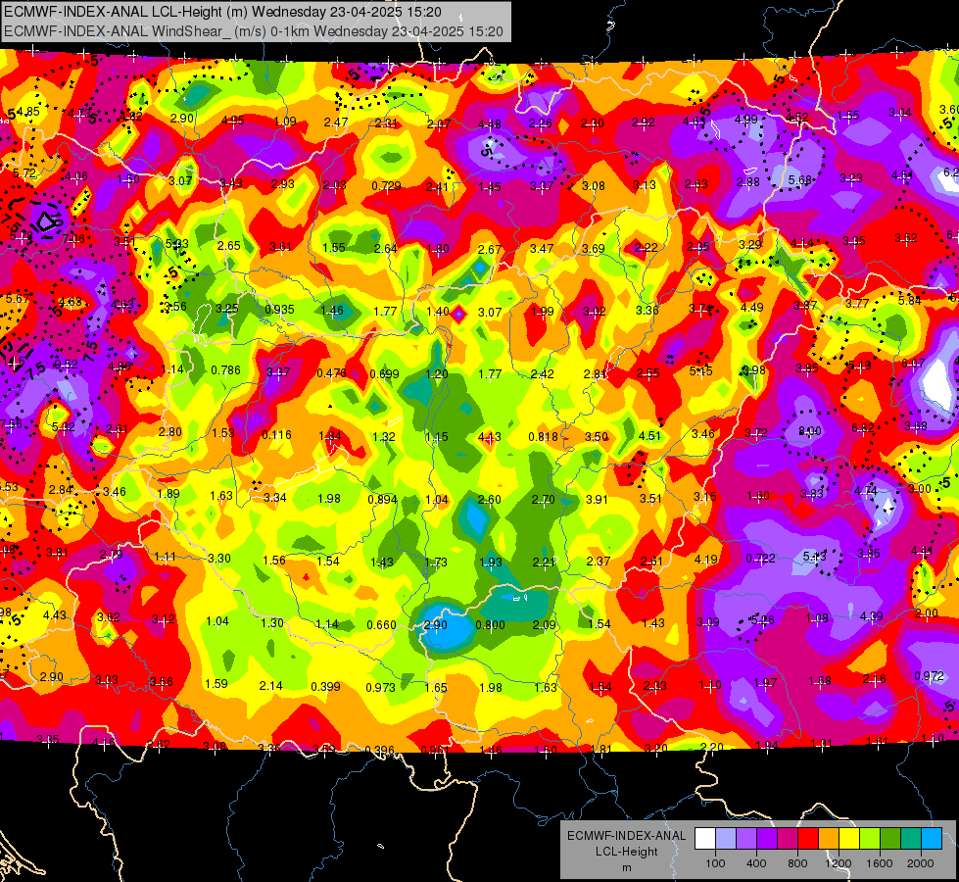959x882 pixels.
Task: Click the legend tick label 1600
Action: pyautogui.click(x=880, y=863)
